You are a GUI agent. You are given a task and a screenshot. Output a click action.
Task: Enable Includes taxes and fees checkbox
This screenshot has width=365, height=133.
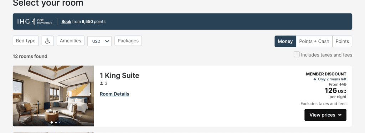297,54
